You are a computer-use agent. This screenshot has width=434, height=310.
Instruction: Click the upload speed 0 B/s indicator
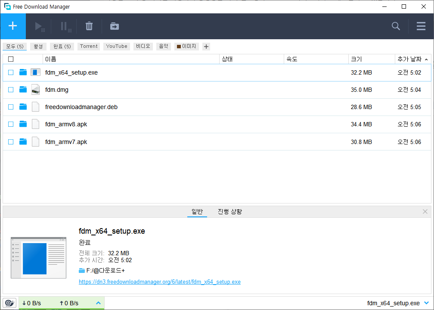pyautogui.click(x=69, y=303)
